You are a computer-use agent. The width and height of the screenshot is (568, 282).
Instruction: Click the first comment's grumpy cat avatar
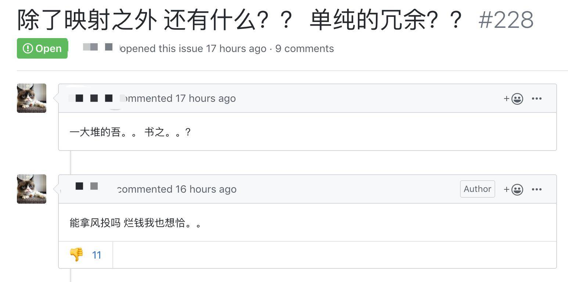point(32,98)
